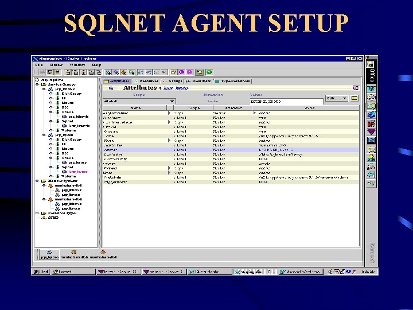Switch to Microsoft Word in the taskbar
Screen dimensions: 413x310
tap(301, 272)
